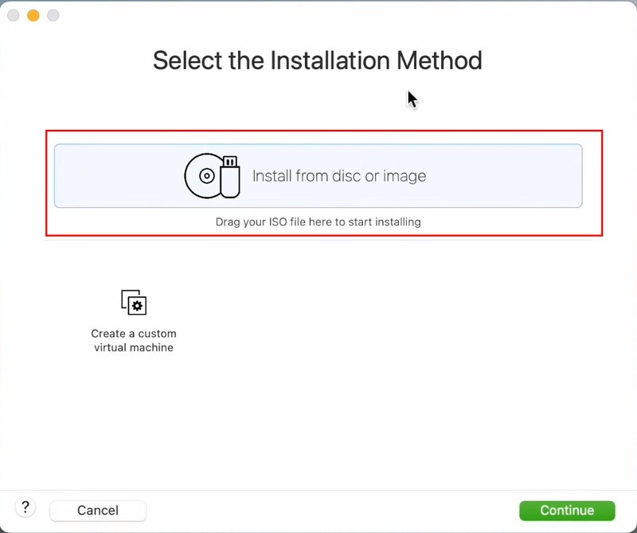
Task: Select the "Install from disc or image" label
Action: pyautogui.click(x=339, y=176)
